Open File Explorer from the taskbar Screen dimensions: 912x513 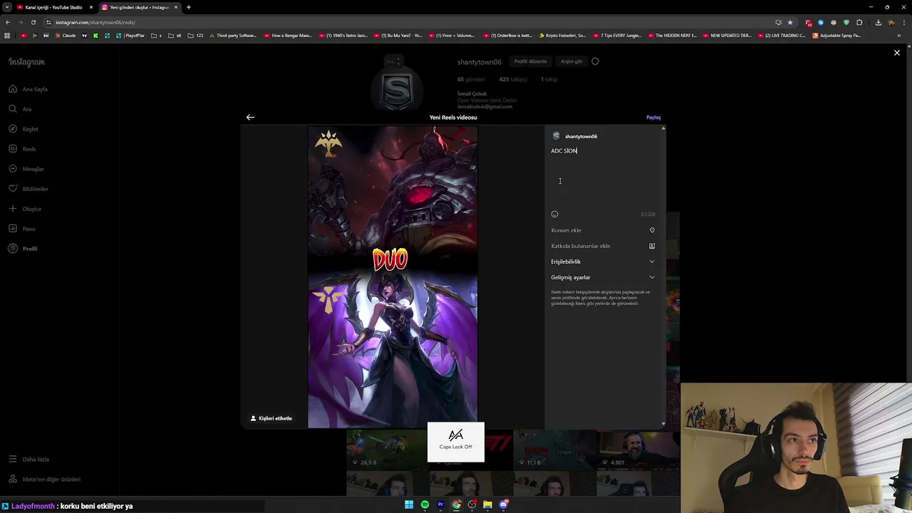487,504
